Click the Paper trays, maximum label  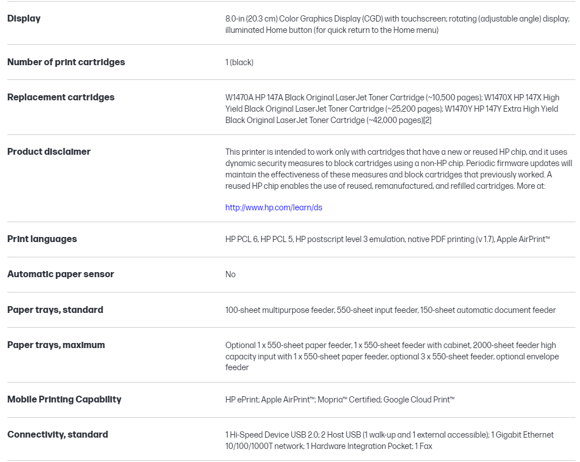(56, 345)
